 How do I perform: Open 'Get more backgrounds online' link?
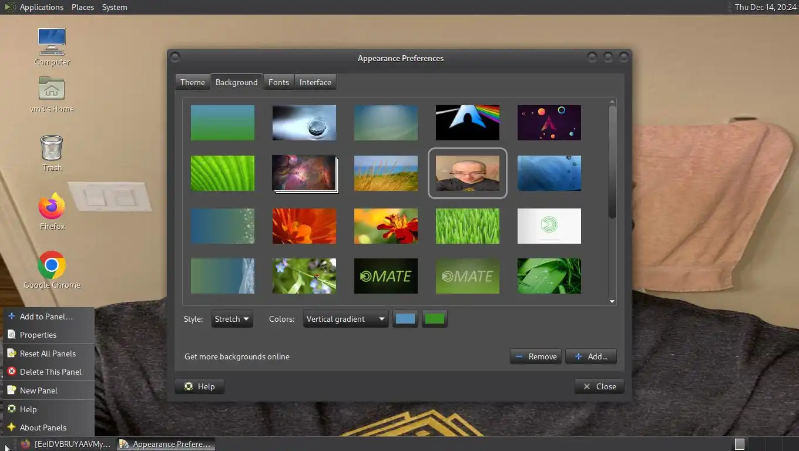coord(237,356)
